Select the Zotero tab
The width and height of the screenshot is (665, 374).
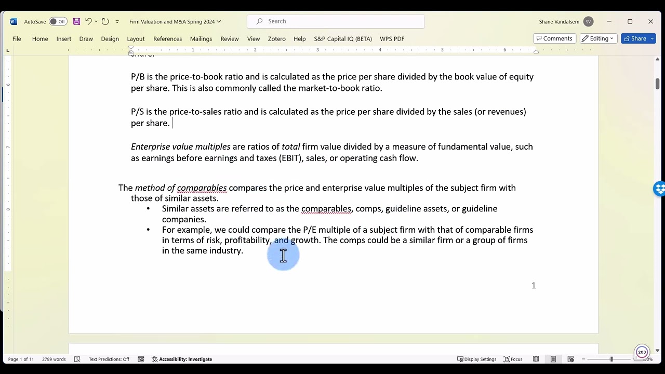coord(277,39)
